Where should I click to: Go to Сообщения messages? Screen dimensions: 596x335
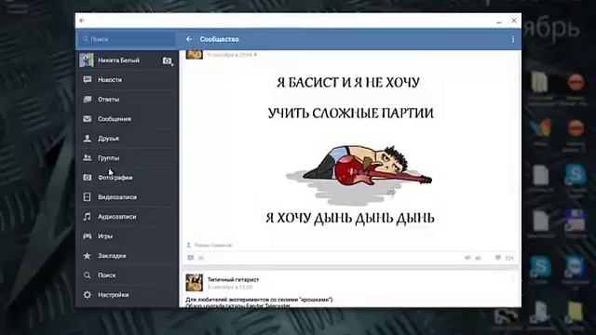[x=128, y=119]
